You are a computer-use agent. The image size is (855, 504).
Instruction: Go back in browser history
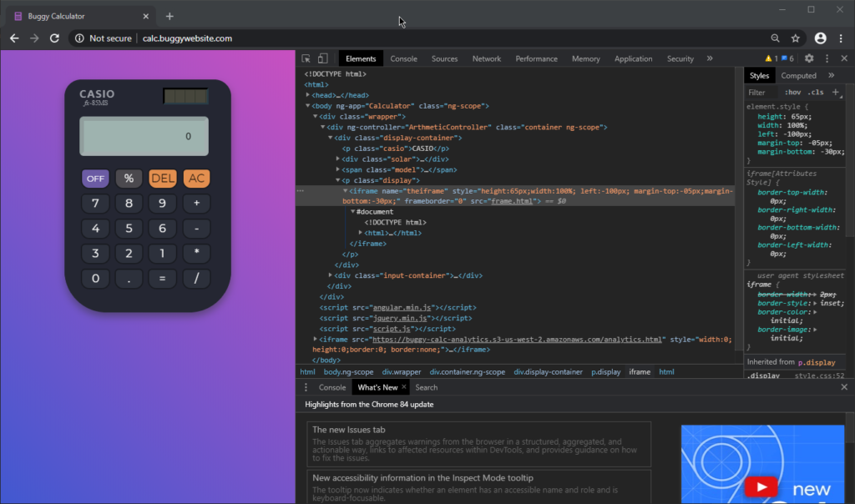(x=14, y=38)
